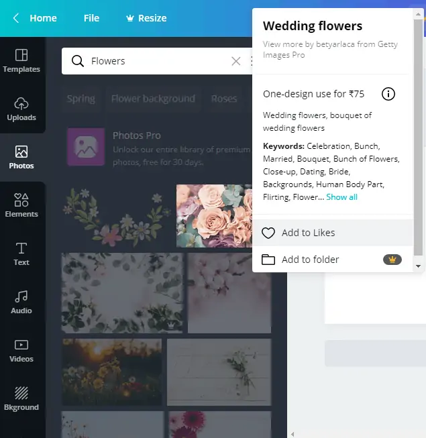426x438 pixels.
Task: Open the Audio panel
Action: tap(21, 302)
